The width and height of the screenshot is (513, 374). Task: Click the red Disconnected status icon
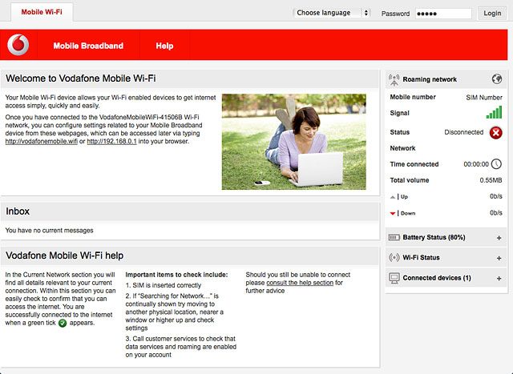point(495,132)
